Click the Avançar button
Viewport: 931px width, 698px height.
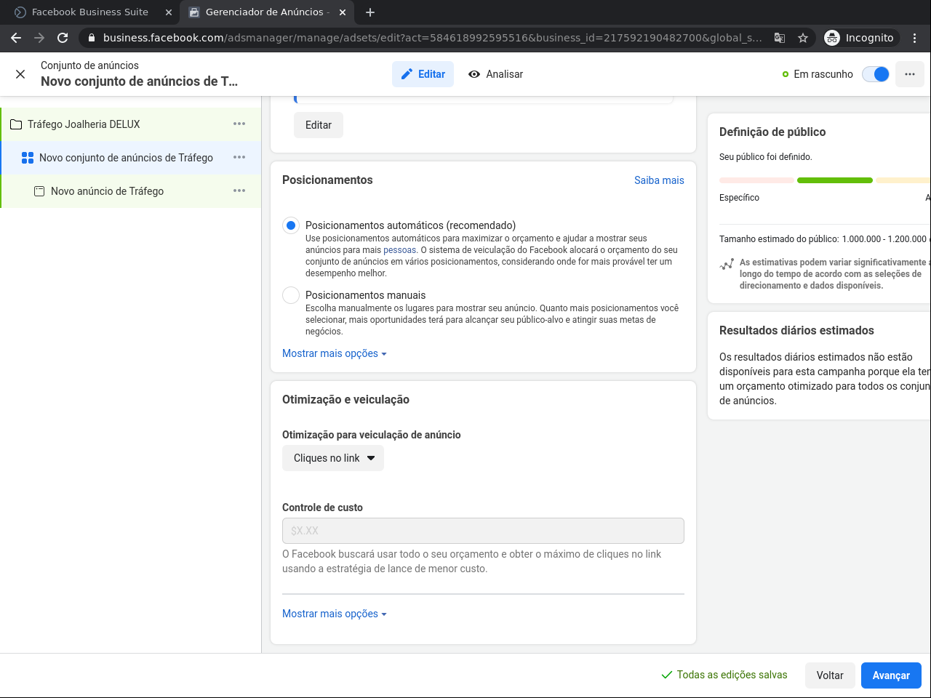coord(891,675)
